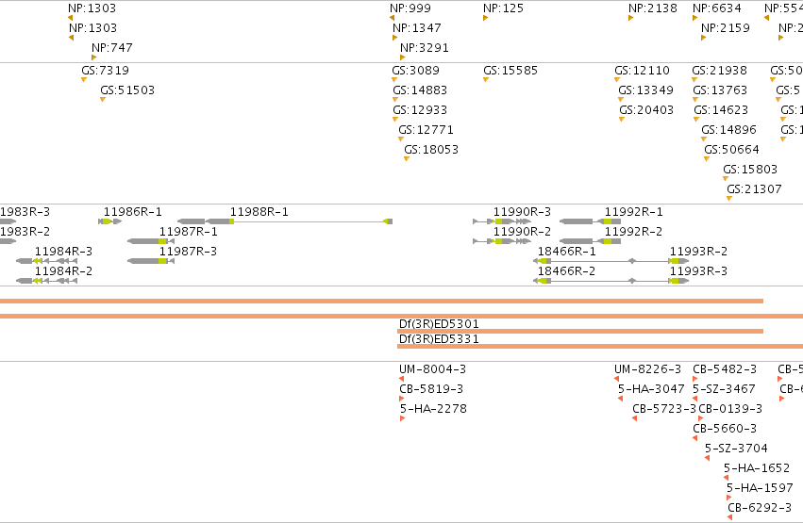Select the GS:50664 label
803x523 pixels.
[732, 150]
